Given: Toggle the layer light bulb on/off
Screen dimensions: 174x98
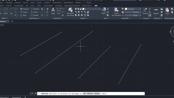Looking at the screenshot, I should point(76,9).
